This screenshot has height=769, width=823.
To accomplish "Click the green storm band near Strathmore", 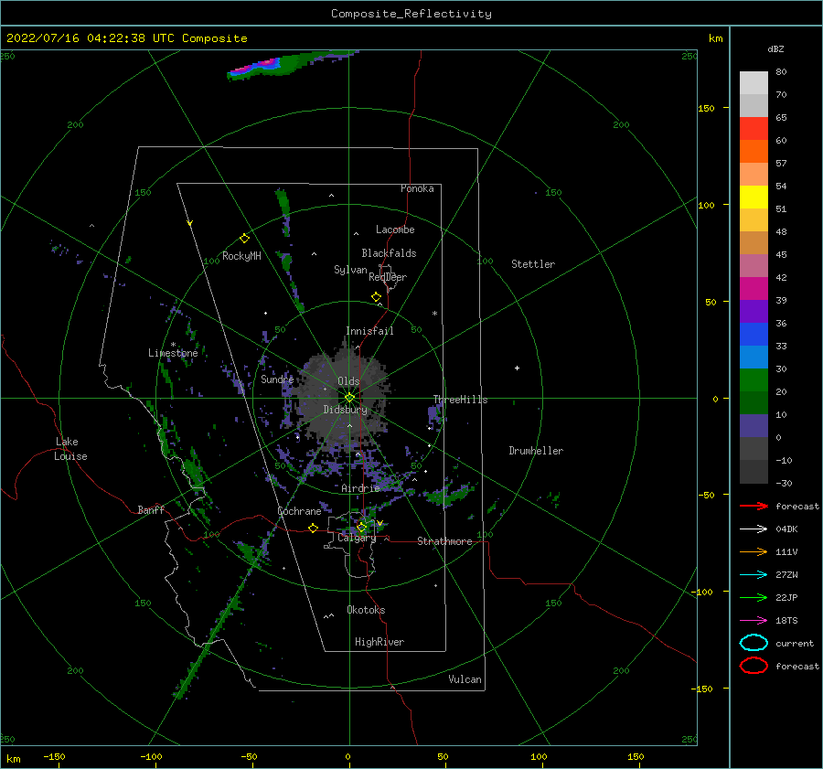I will [x=449, y=495].
